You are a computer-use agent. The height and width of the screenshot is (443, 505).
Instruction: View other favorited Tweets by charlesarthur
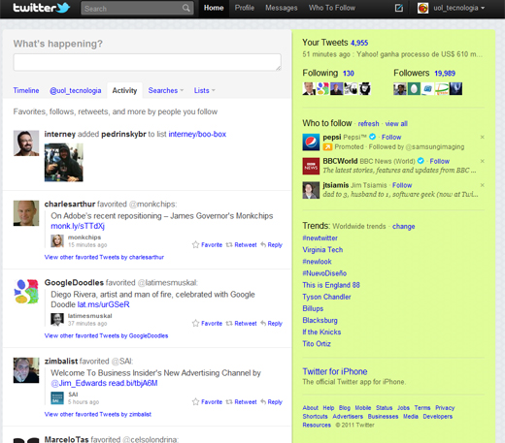104,257
